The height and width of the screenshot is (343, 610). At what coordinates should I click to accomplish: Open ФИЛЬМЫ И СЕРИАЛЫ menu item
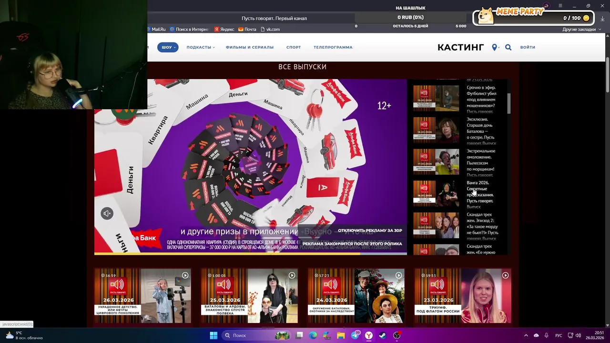pyautogui.click(x=250, y=47)
